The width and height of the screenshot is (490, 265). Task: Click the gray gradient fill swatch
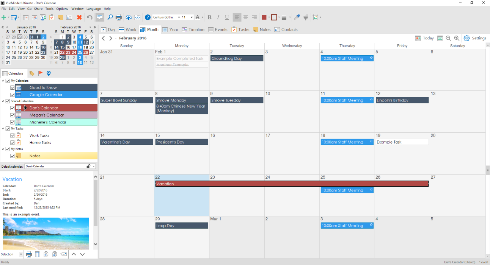[x=284, y=17]
